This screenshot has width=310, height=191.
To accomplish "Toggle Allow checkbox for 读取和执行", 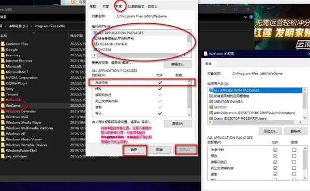I will (x=275, y=162).
